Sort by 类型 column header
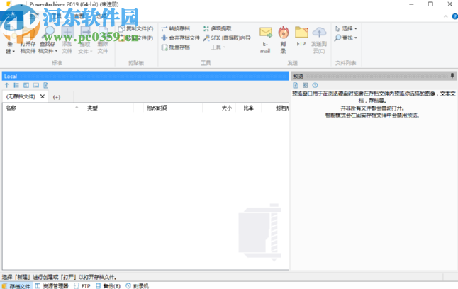458x289 pixels. [x=108, y=108]
